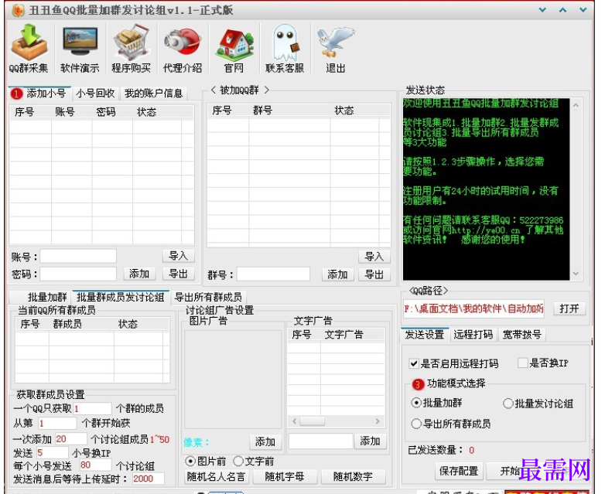This screenshot has width=605, height=494.
Task: Click the title bar dropdown chevron on the left
Action: 542,10
